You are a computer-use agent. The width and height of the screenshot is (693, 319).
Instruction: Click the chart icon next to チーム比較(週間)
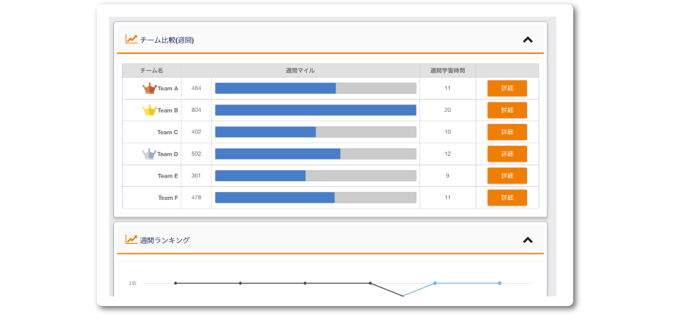131,40
